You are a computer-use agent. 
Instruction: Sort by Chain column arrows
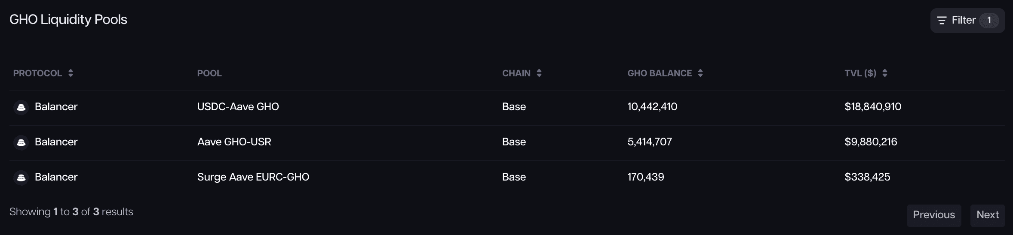click(x=539, y=73)
